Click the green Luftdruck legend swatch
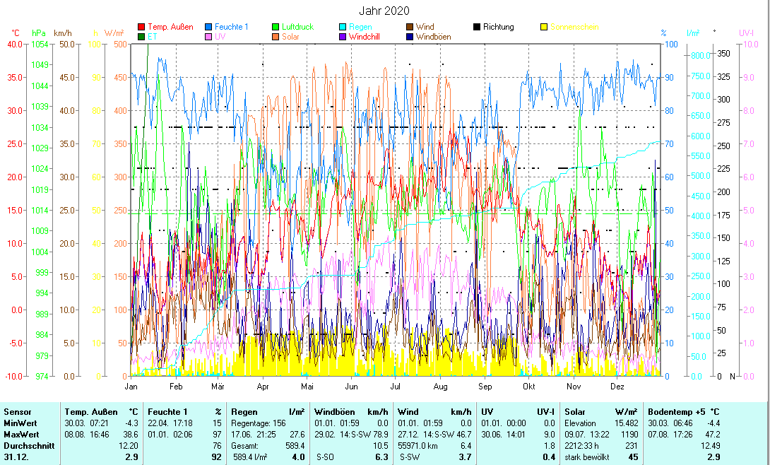Viewport: 770px width, 465px height. tap(276, 27)
